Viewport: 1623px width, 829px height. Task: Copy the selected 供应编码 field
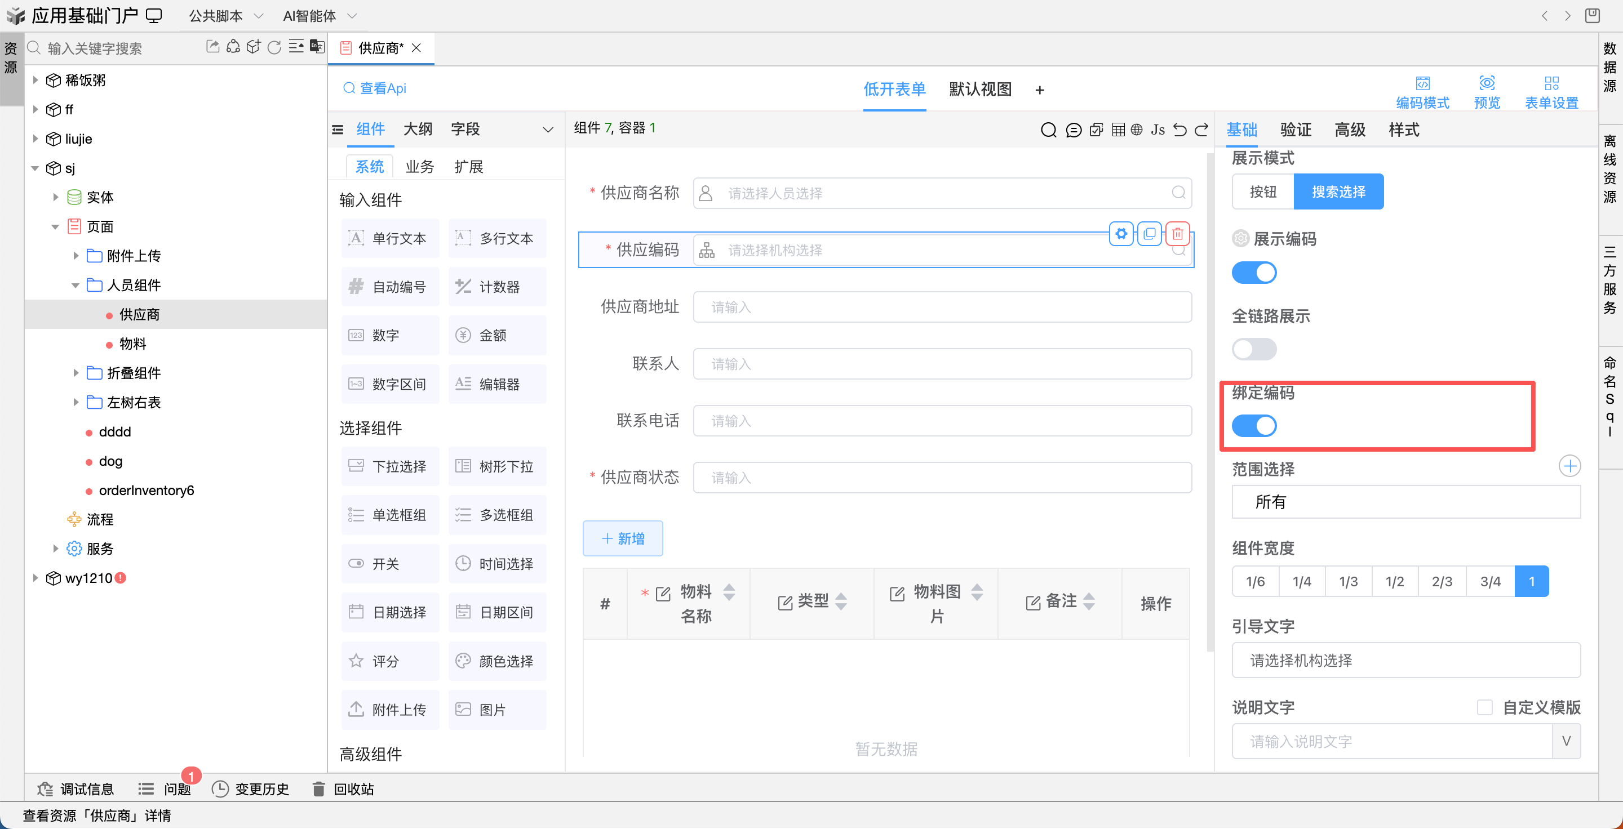[1149, 234]
